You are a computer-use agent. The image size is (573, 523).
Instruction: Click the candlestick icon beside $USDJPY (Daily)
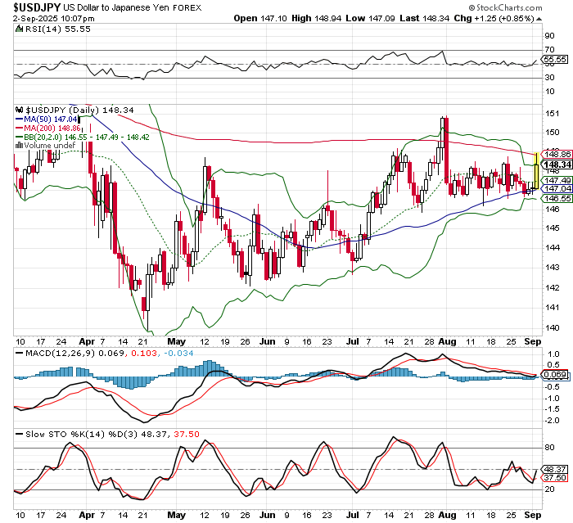pos(20,109)
